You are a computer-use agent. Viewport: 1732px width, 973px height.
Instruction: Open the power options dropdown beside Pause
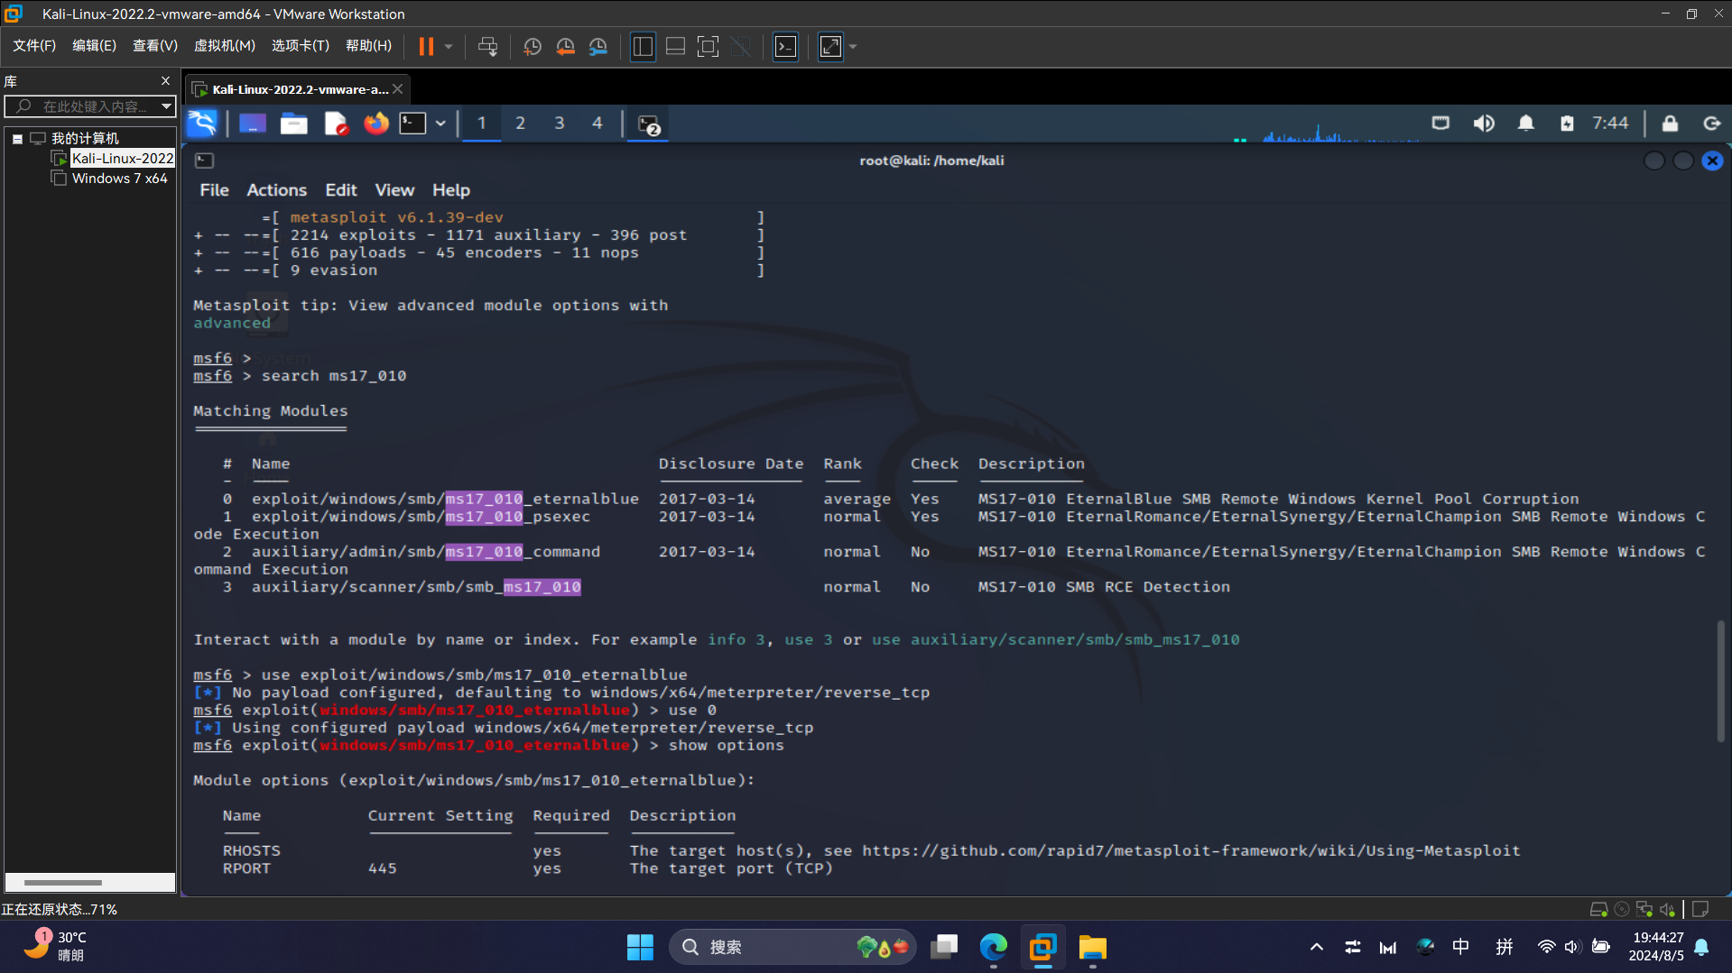point(449,47)
